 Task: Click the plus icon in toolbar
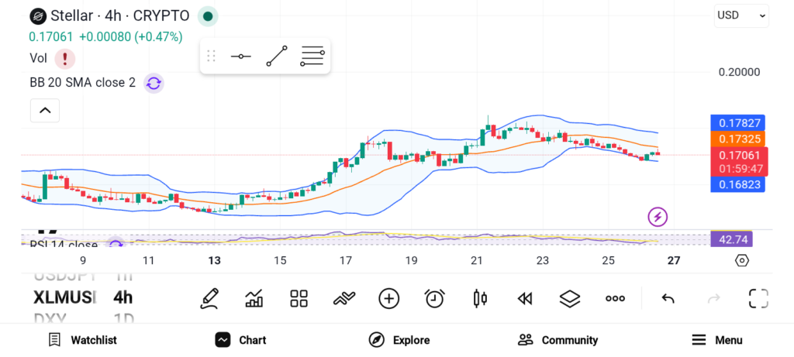click(x=388, y=298)
